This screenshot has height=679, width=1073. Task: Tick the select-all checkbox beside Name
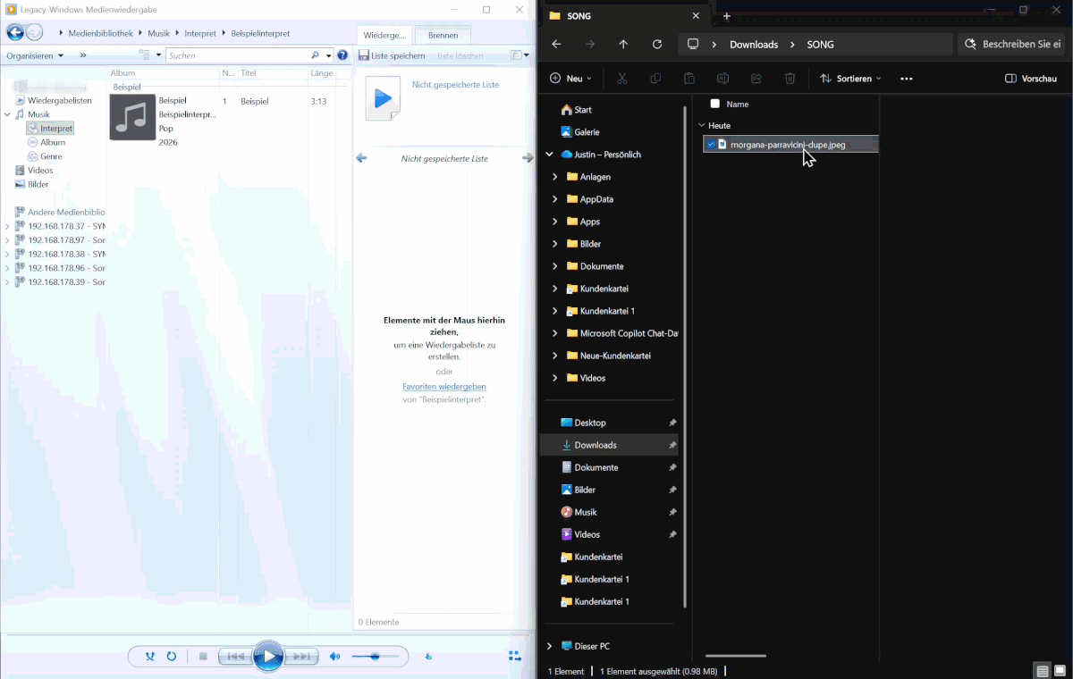pos(714,104)
